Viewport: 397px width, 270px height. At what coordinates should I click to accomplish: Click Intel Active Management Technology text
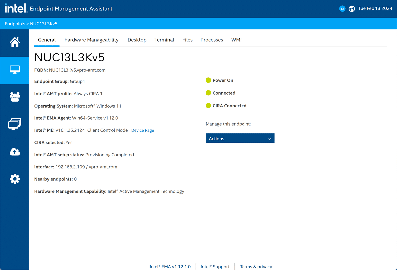tap(146, 191)
